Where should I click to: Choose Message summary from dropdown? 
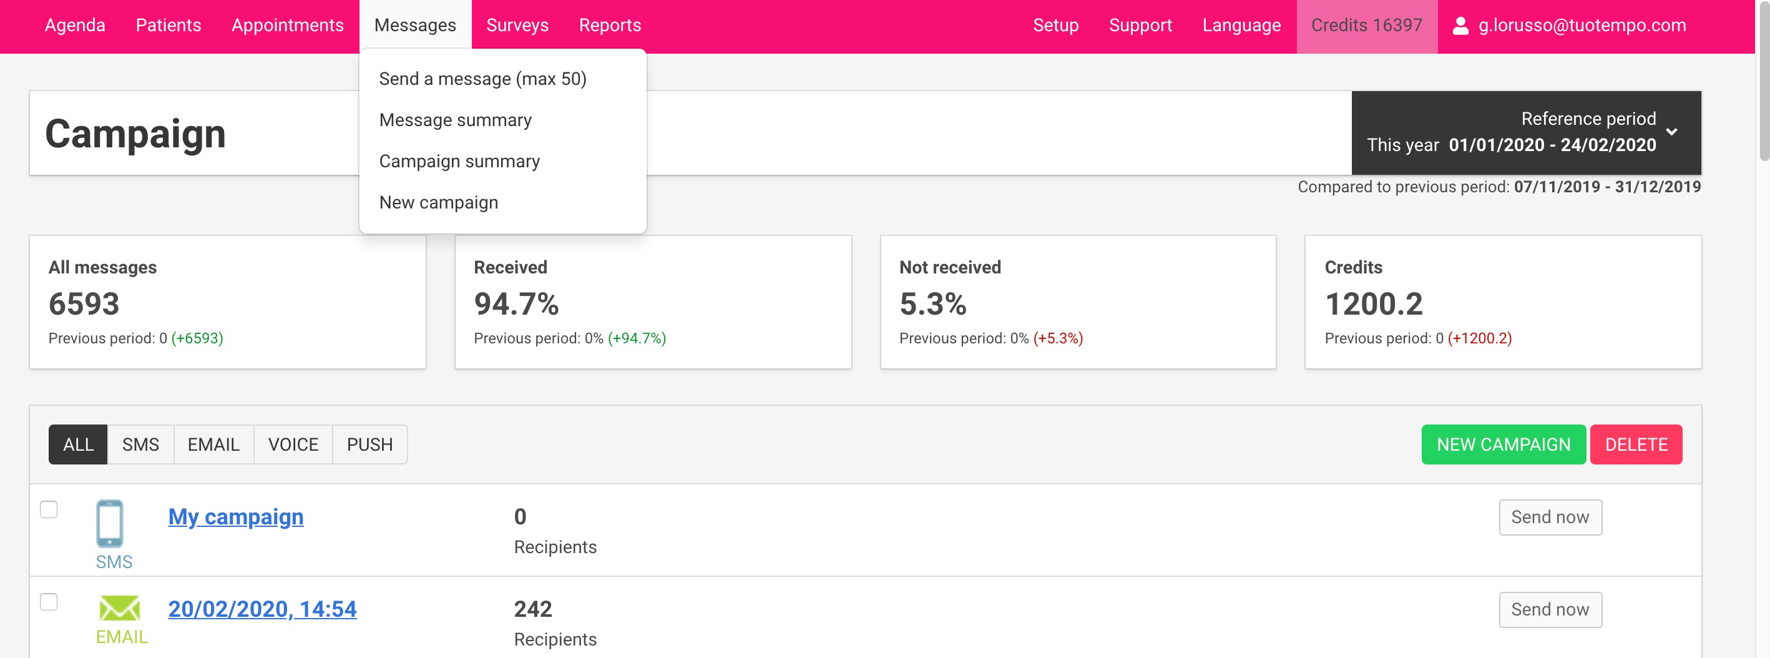pyautogui.click(x=455, y=120)
